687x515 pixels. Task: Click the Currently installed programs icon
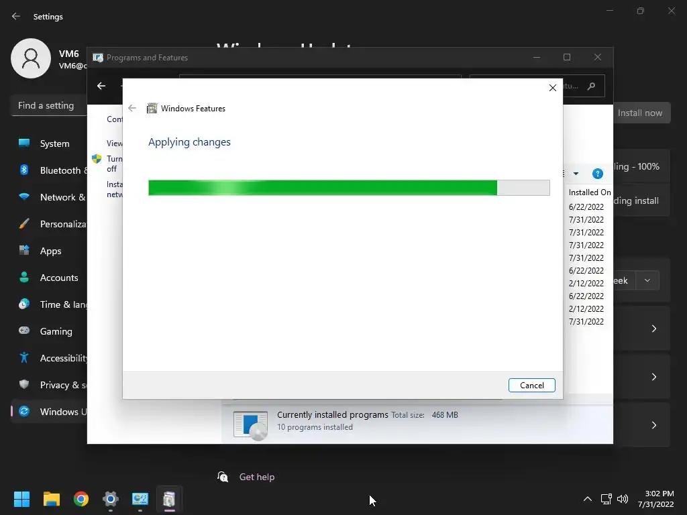tap(250, 425)
